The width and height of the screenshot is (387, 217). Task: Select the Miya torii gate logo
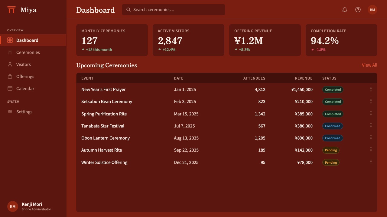tap(11, 10)
